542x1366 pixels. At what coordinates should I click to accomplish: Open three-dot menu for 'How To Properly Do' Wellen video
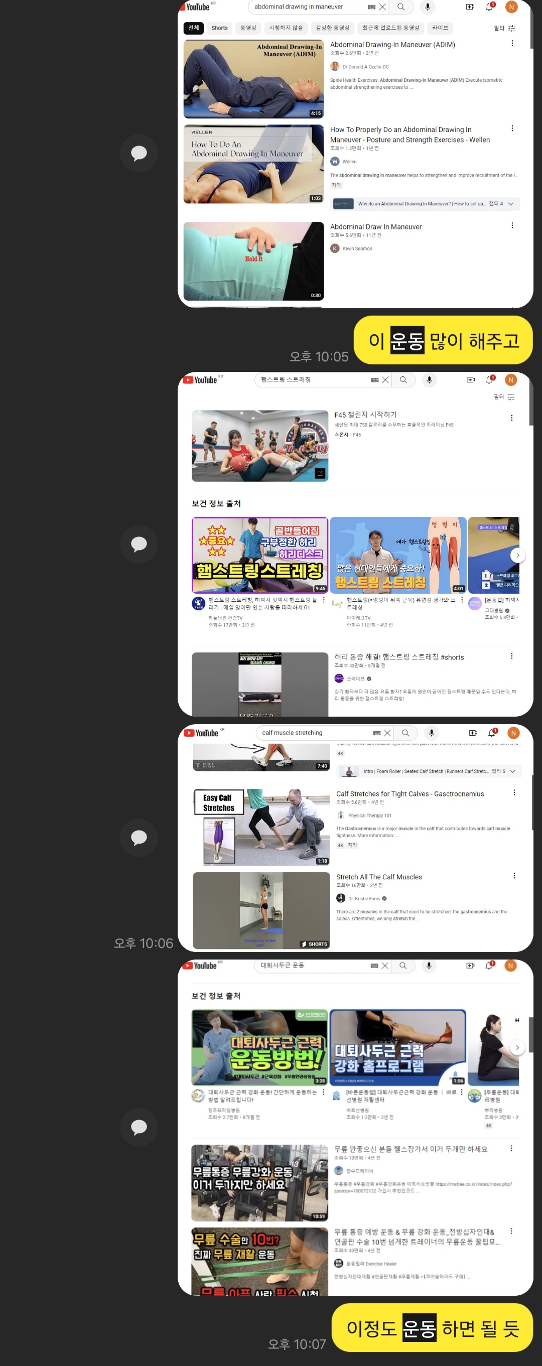(512, 128)
